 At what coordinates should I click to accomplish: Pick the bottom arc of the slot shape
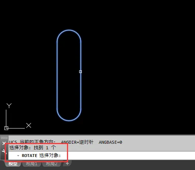[69, 120]
